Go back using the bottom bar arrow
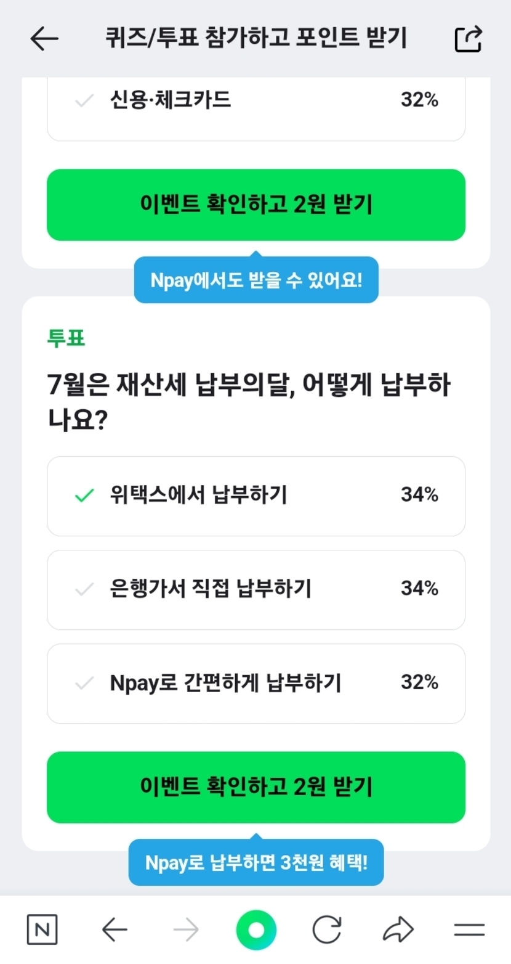This screenshot has height=964, width=511. [x=115, y=929]
